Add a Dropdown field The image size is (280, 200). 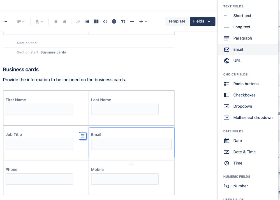[x=248, y=106]
